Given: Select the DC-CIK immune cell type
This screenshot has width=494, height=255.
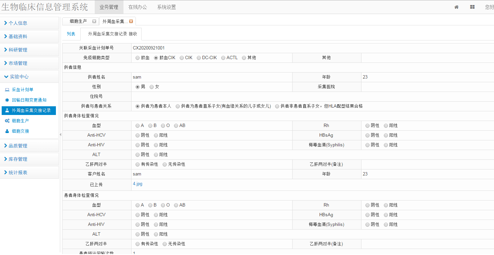Looking at the screenshot, I should click(x=199, y=58).
